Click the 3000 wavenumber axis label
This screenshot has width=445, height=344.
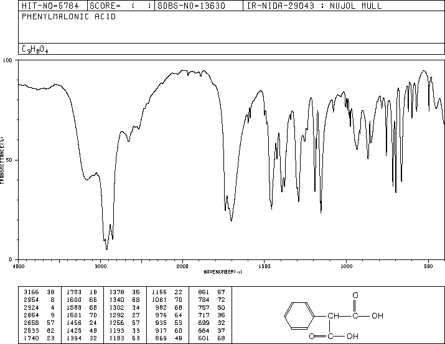(100, 266)
